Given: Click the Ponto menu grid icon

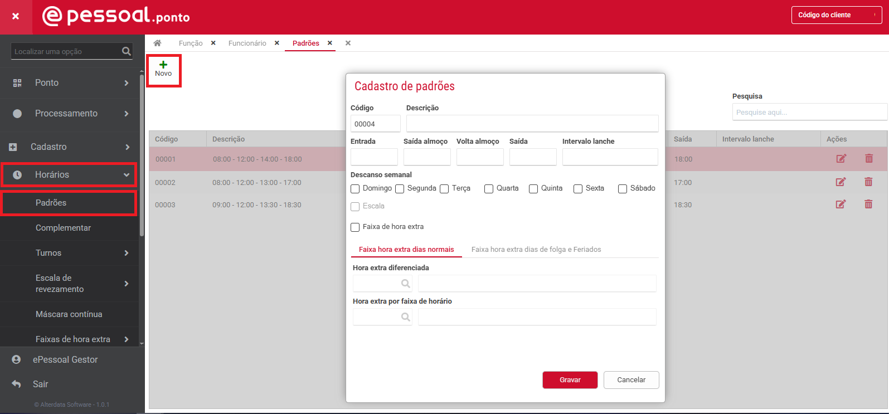Looking at the screenshot, I should point(17,83).
